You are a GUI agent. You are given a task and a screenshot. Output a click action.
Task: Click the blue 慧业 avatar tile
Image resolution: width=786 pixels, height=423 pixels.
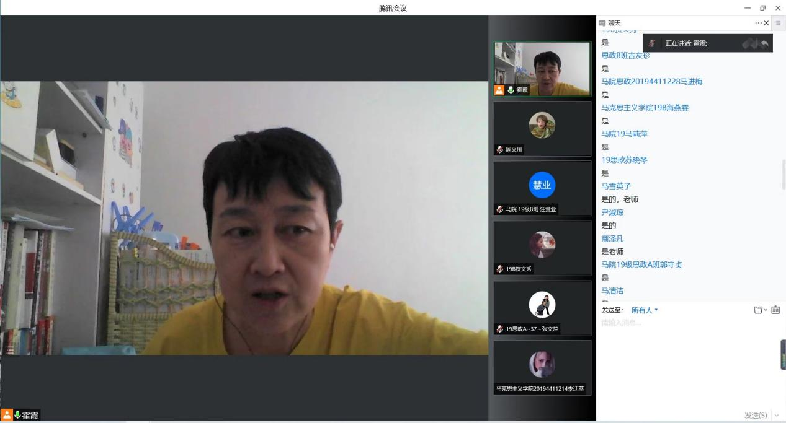click(x=542, y=185)
